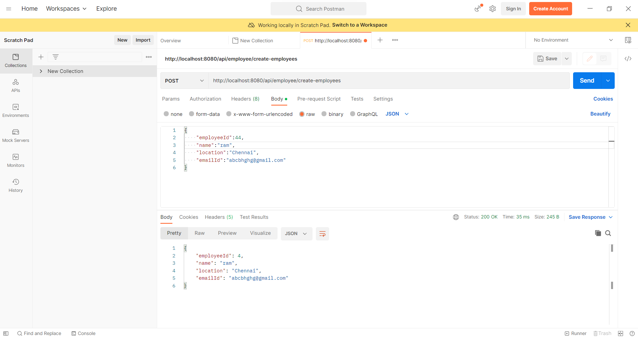Switch to the Authorization tab
The height and width of the screenshot is (337, 638).
pyautogui.click(x=205, y=99)
